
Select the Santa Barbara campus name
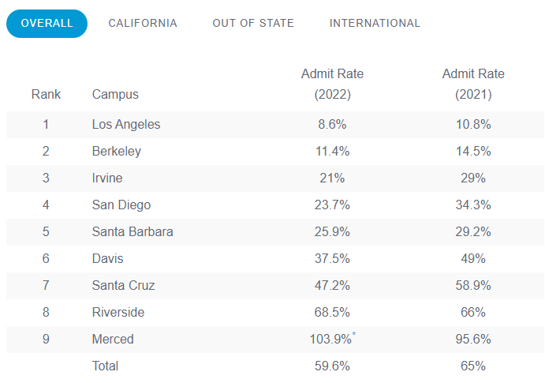point(133,231)
